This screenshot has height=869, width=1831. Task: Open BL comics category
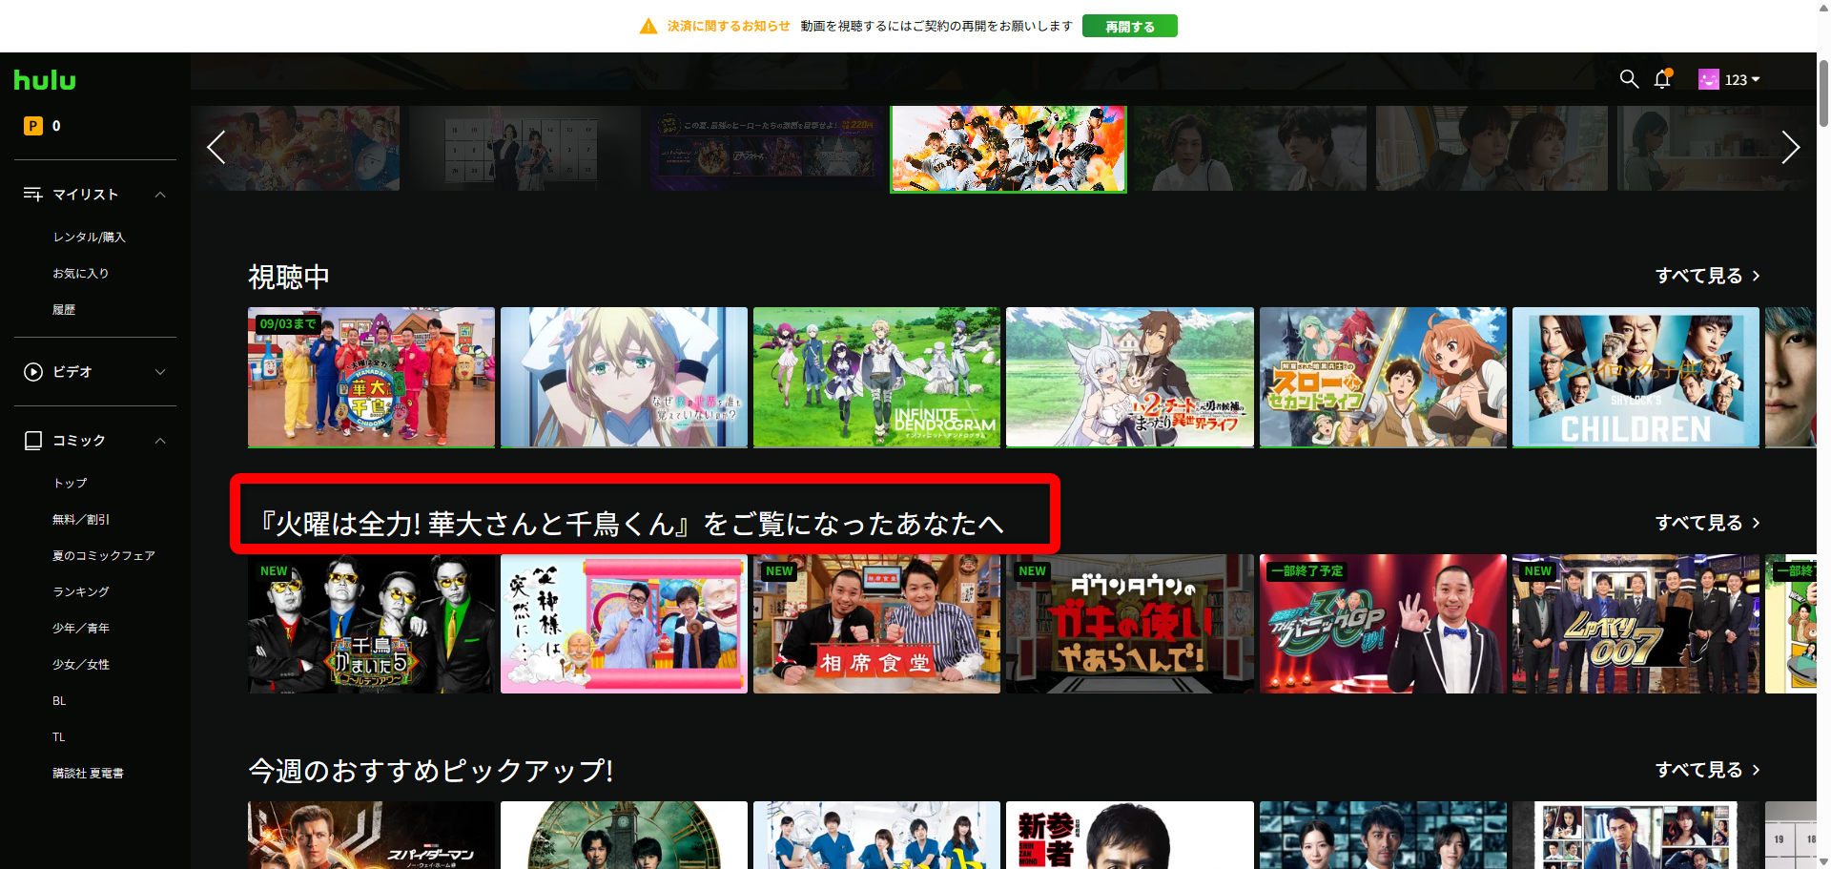click(59, 701)
